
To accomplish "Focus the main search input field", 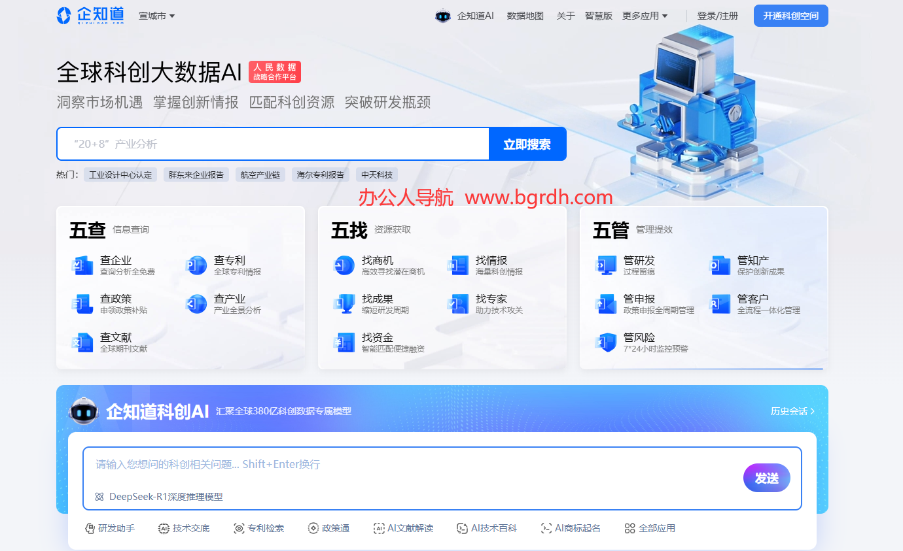I will click(273, 144).
